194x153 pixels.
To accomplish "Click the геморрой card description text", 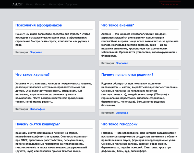I will (140, 142).
